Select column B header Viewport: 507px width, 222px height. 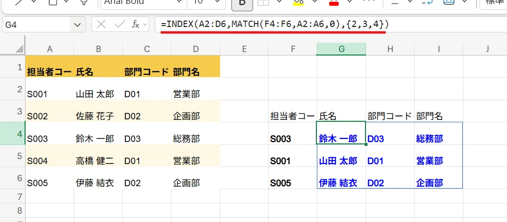tap(98, 49)
